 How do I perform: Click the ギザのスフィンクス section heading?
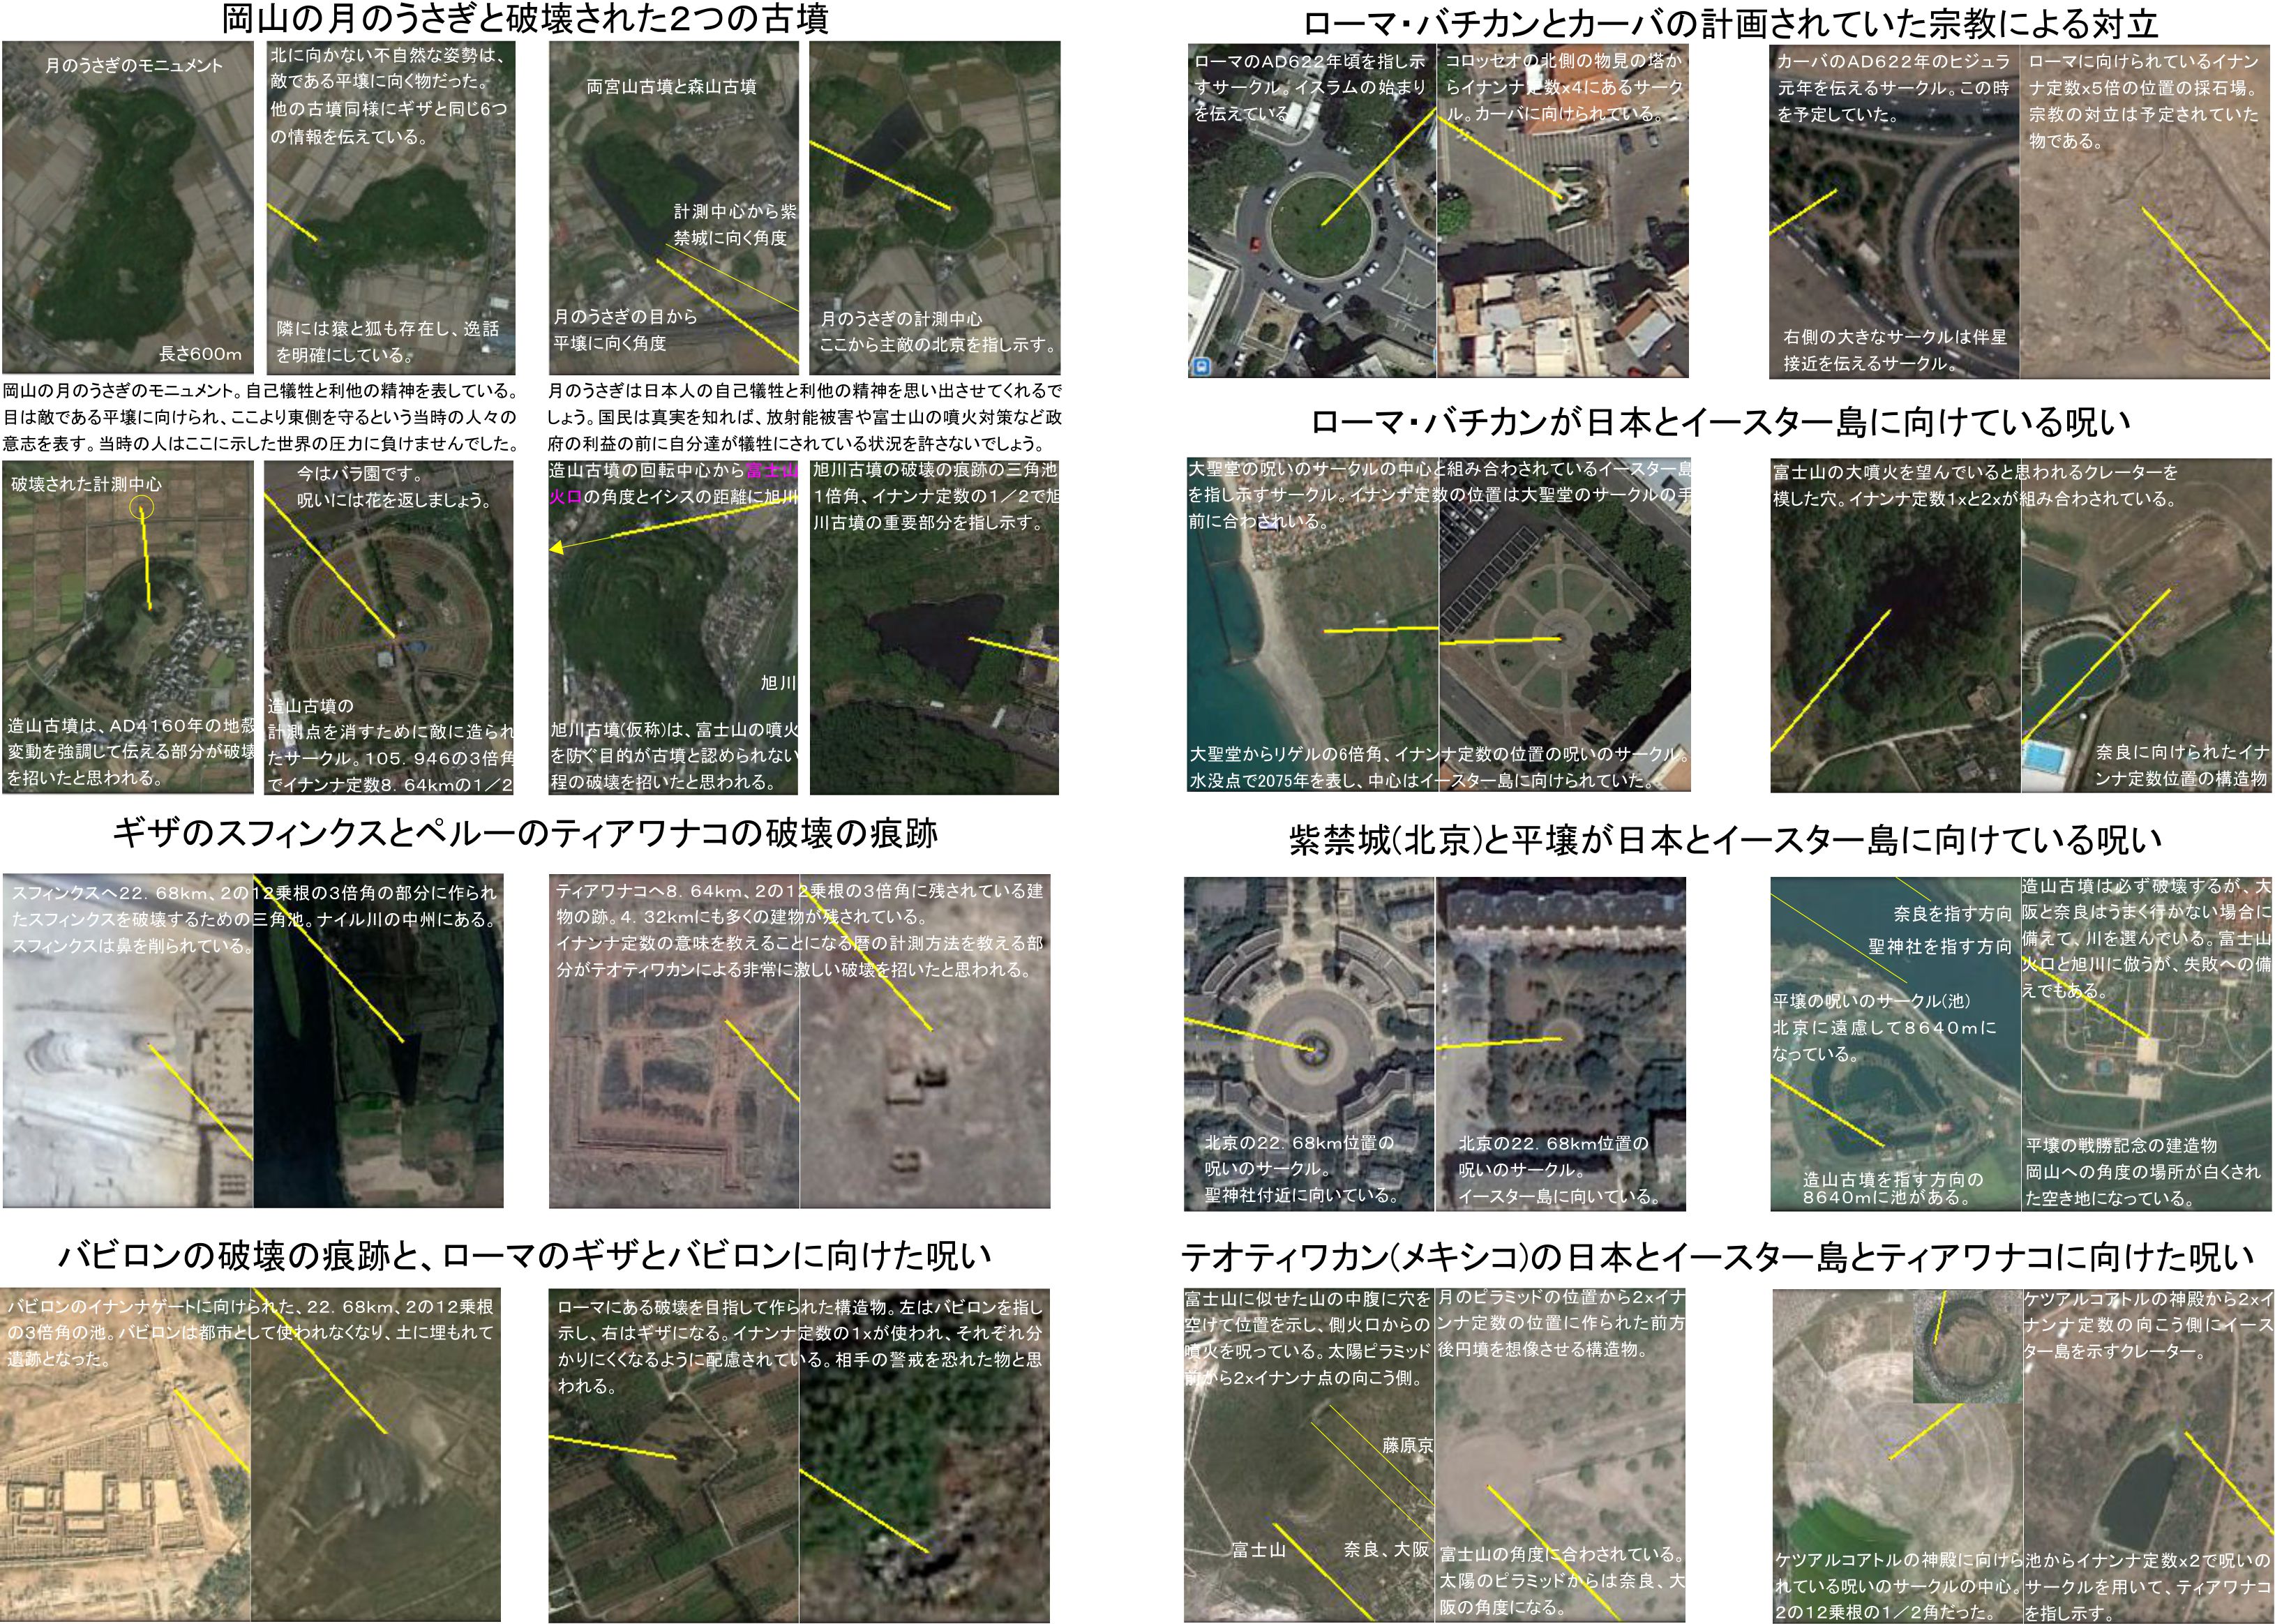point(524,834)
